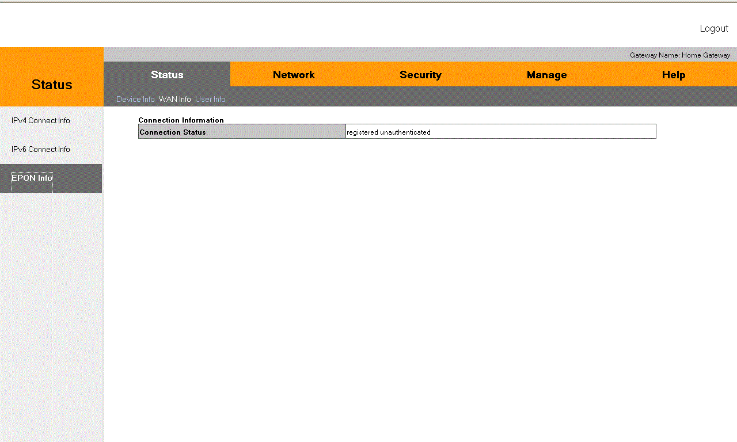Viewport: 737px width, 442px height.
Task: Click the 'registered unauthenticated' value
Action: [389, 132]
